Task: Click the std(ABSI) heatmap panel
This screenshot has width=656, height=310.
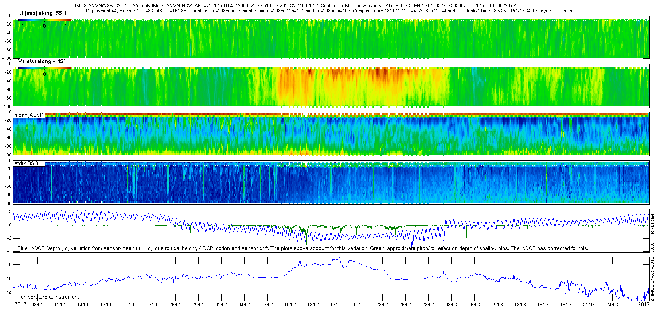Action: point(332,182)
